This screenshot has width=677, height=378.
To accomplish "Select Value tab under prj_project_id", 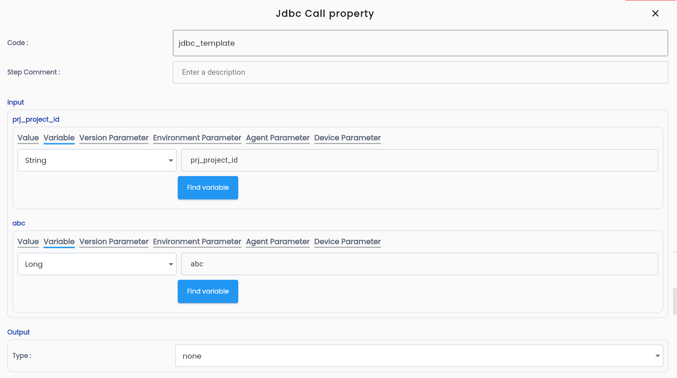I will pos(28,138).
